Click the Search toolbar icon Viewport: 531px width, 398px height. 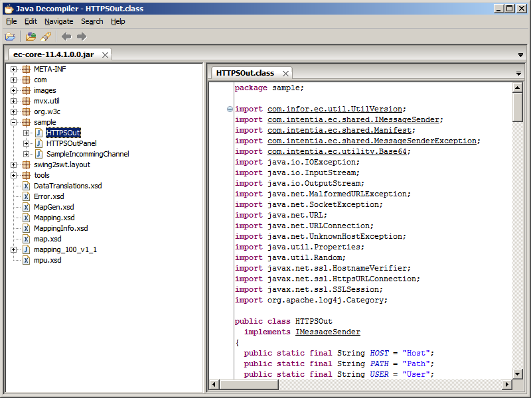46,36
